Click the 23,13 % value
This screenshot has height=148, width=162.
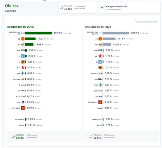[x=121, y=39]
